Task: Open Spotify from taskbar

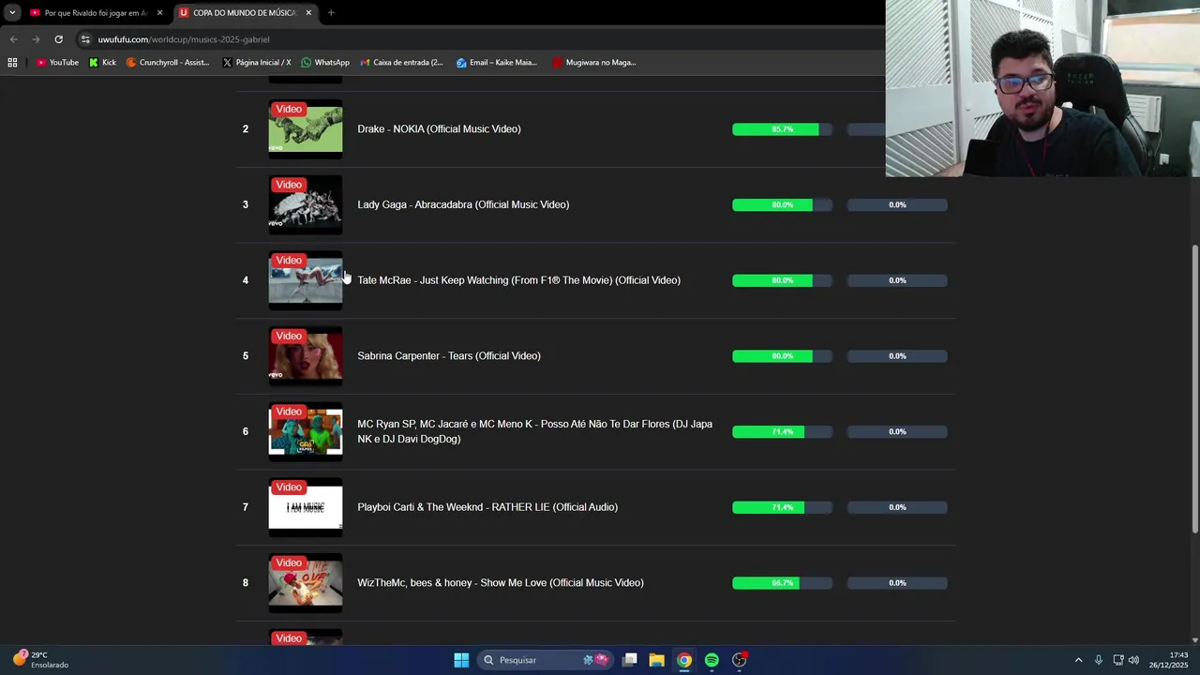Action: [712, 660]
